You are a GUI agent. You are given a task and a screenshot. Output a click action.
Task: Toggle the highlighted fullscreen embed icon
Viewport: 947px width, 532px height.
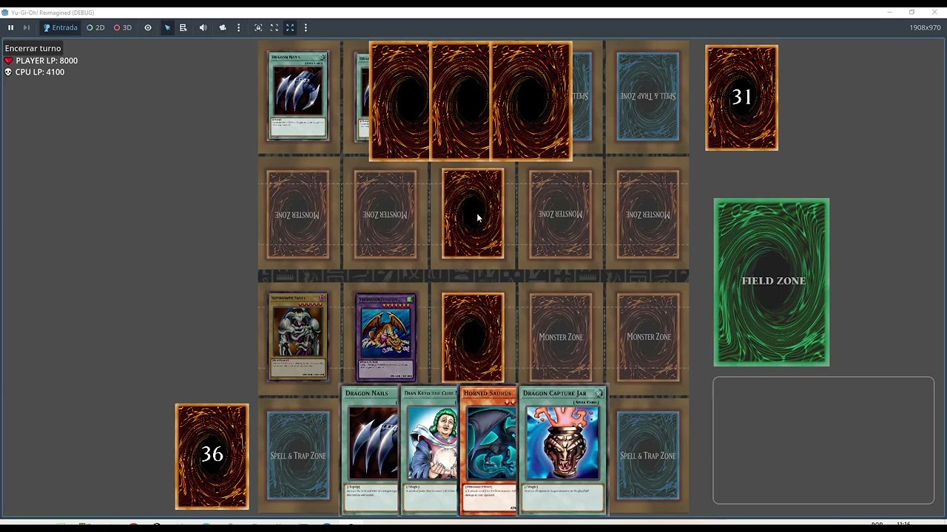290,27
